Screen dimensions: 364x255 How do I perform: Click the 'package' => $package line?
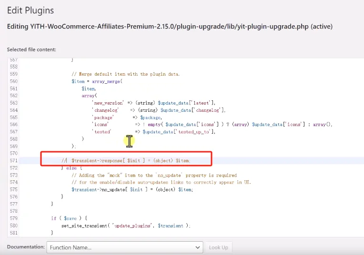click(x=127, y=118)
